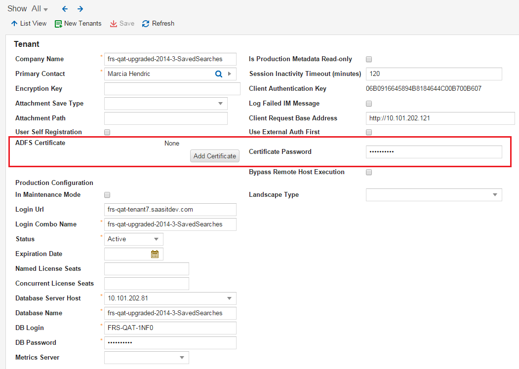Enable User Self Registration
The image size is (519, 369).
click(107, 132)
